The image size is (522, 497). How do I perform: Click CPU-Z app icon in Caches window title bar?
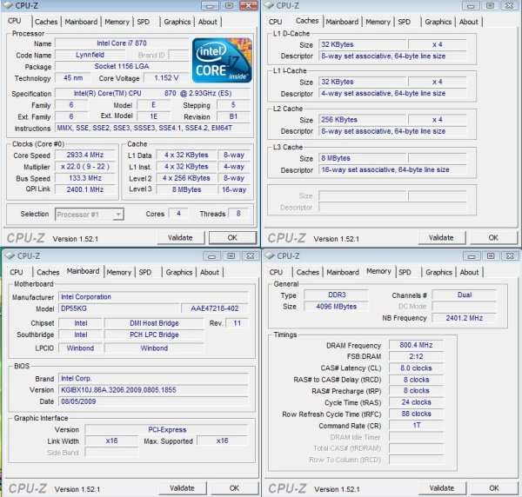click(269, 5)
